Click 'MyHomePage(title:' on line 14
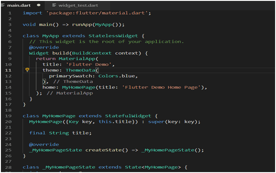The width and height of the screenshot is (276, 173). (x=90, y=87)
